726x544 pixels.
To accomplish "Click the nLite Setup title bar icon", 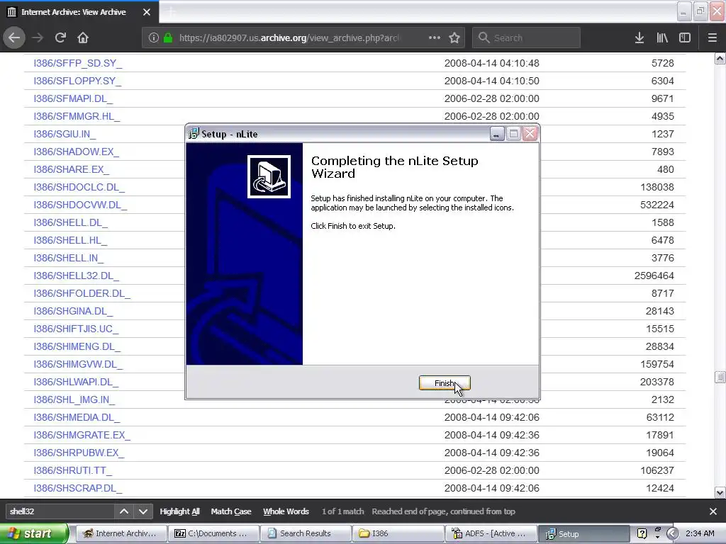I will coord(194,134).
